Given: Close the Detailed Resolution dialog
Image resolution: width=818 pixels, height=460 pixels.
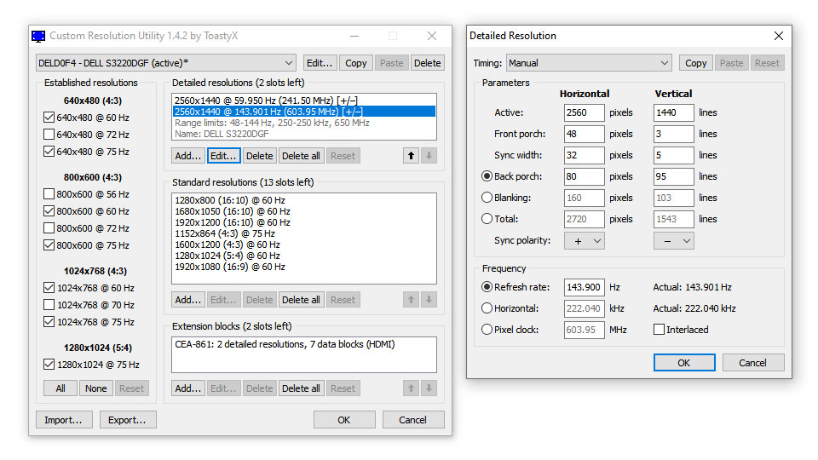Looking at the screenshot, I should point(778,36).
